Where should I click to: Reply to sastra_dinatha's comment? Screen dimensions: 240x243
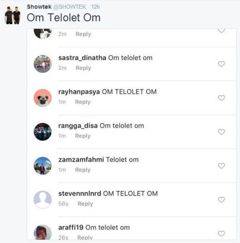[83, 68]
